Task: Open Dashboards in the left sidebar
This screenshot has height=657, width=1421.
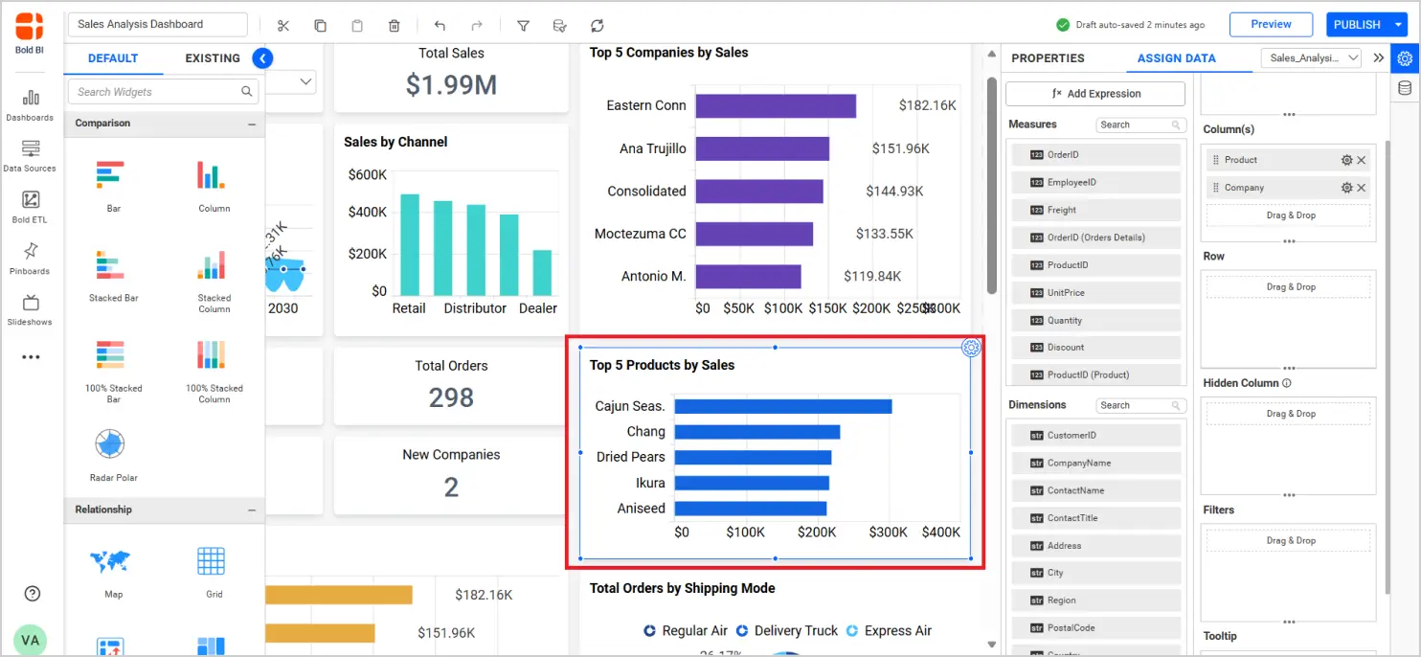Action: pos(30,105)
